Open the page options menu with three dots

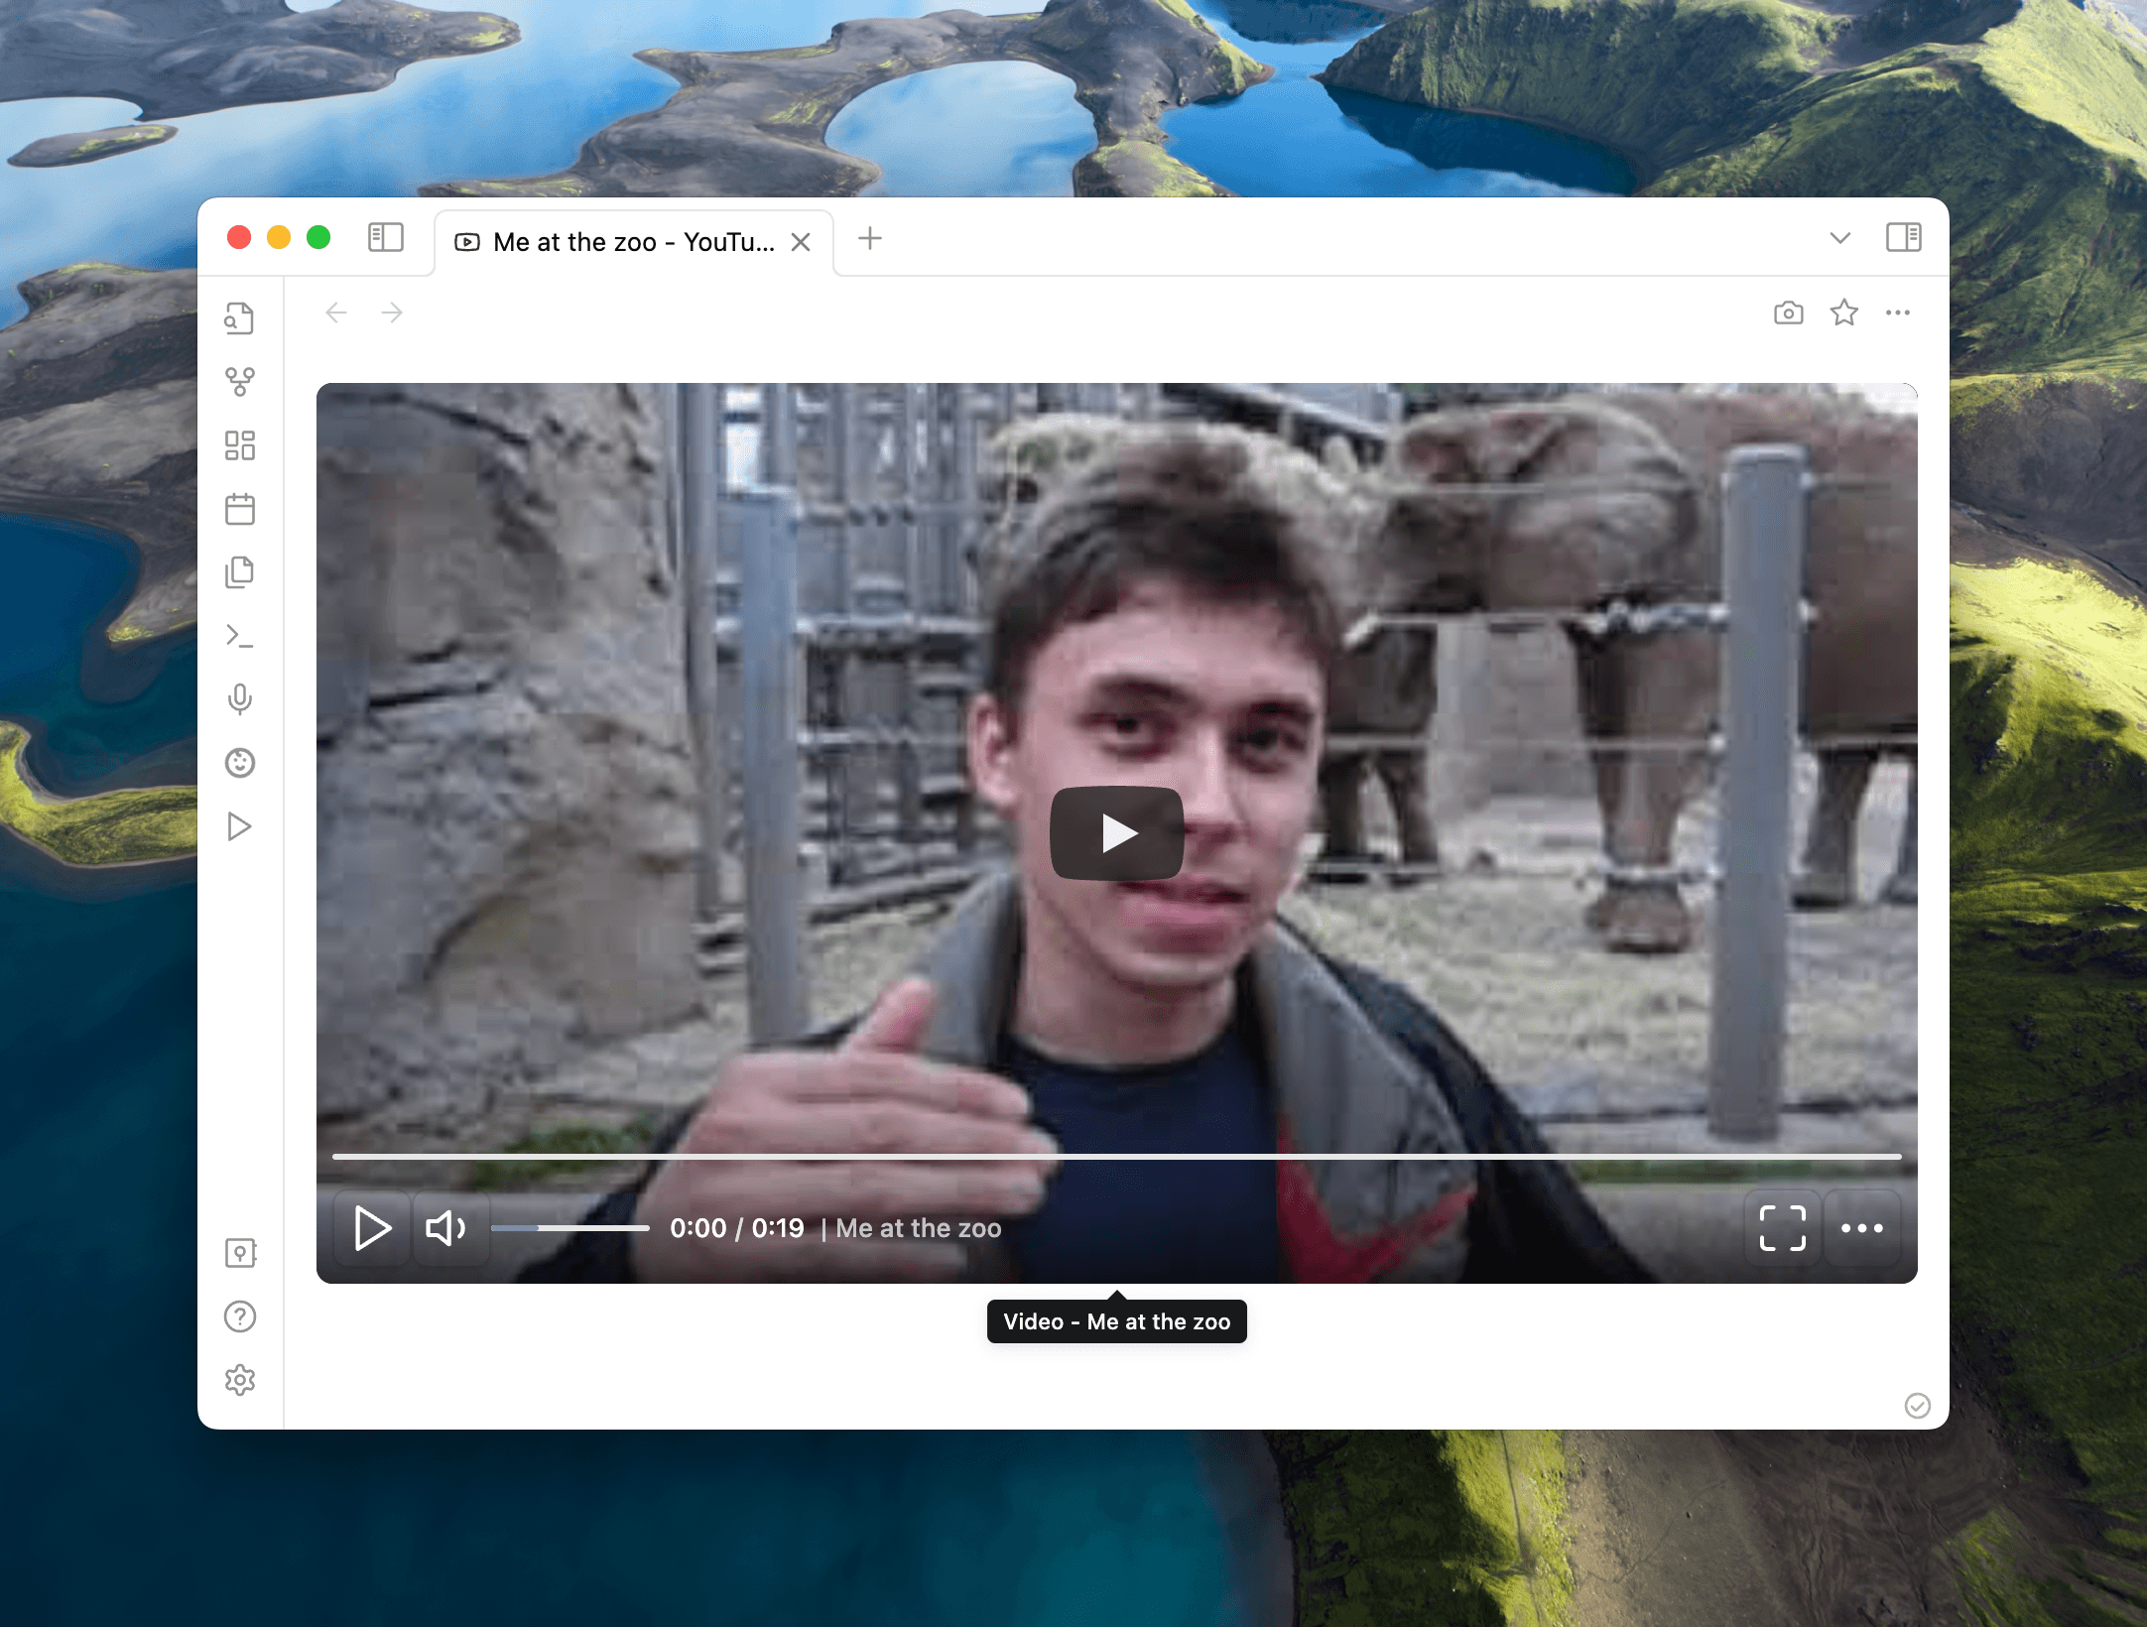point(1899,313)
